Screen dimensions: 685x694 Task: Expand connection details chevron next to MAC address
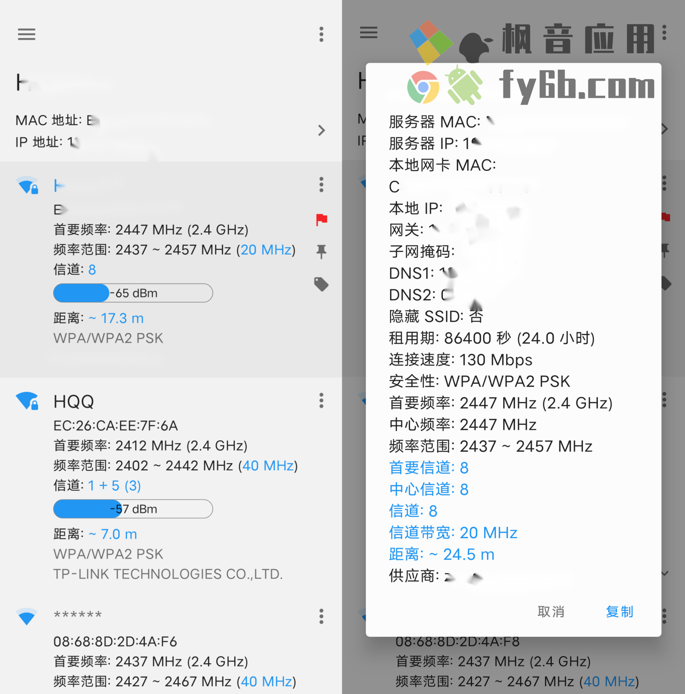coord(321,130)
